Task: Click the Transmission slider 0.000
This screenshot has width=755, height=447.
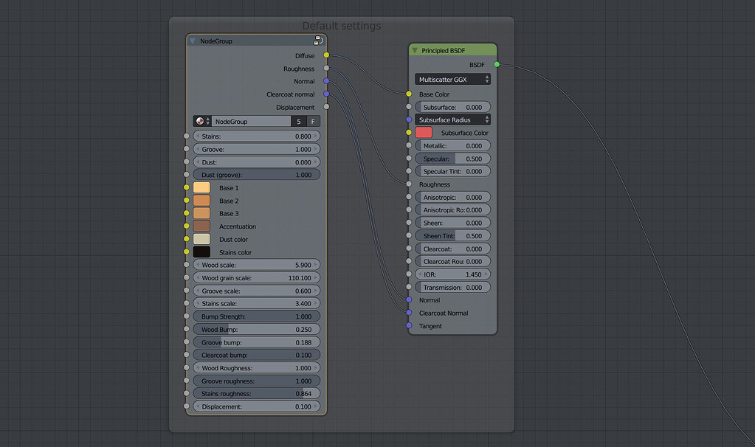Action: 452,287
